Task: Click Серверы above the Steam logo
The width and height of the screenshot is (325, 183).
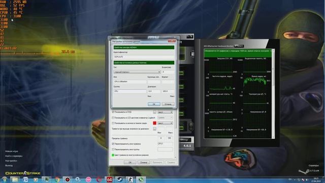Action: [x=314, y=166]
